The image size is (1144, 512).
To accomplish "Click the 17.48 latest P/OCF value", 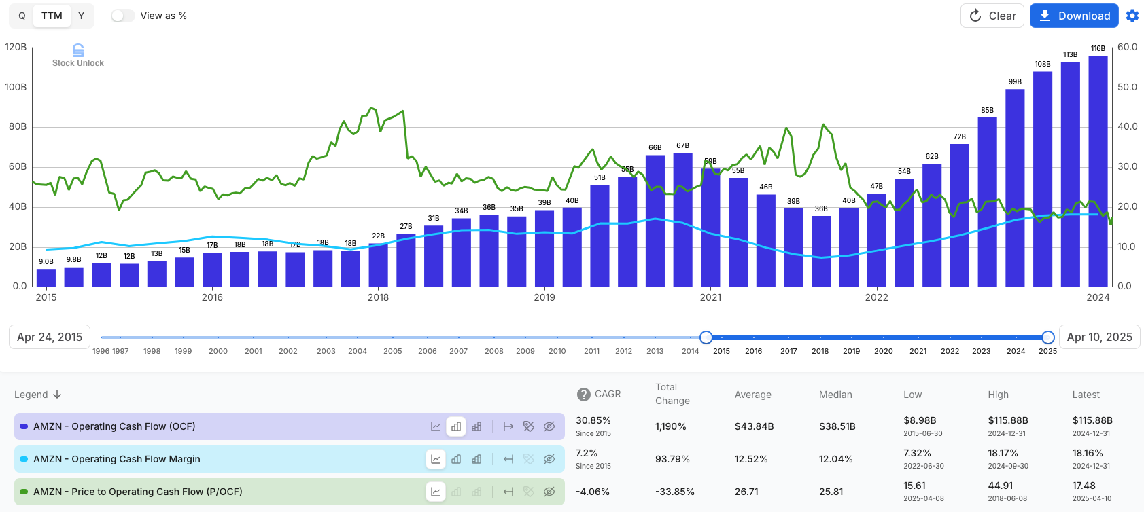I will [x=1084, y=486].
